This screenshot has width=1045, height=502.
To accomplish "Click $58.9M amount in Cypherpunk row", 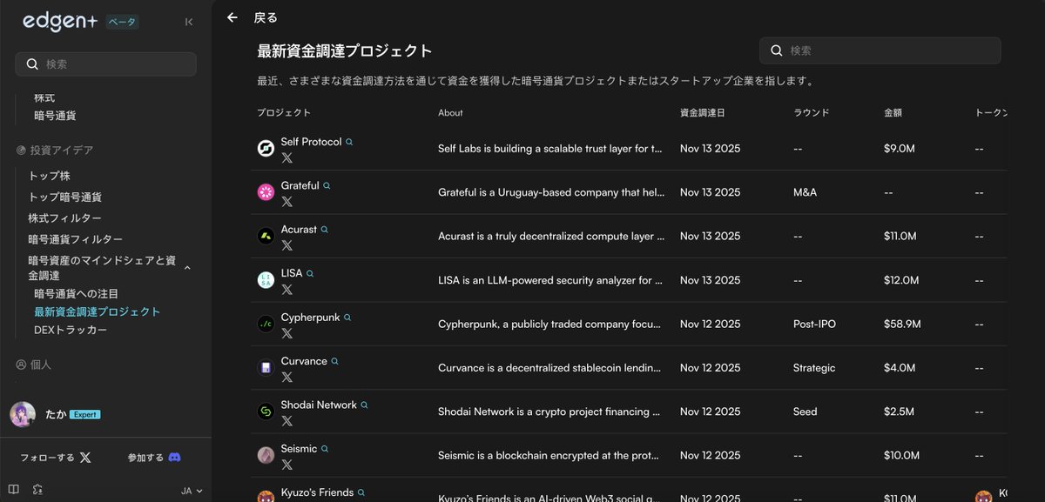I will (902, 324).
